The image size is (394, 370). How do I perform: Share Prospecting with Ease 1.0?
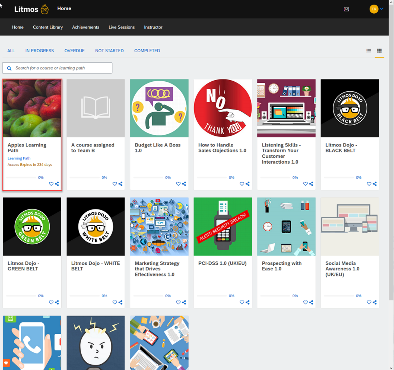(311, 302)
